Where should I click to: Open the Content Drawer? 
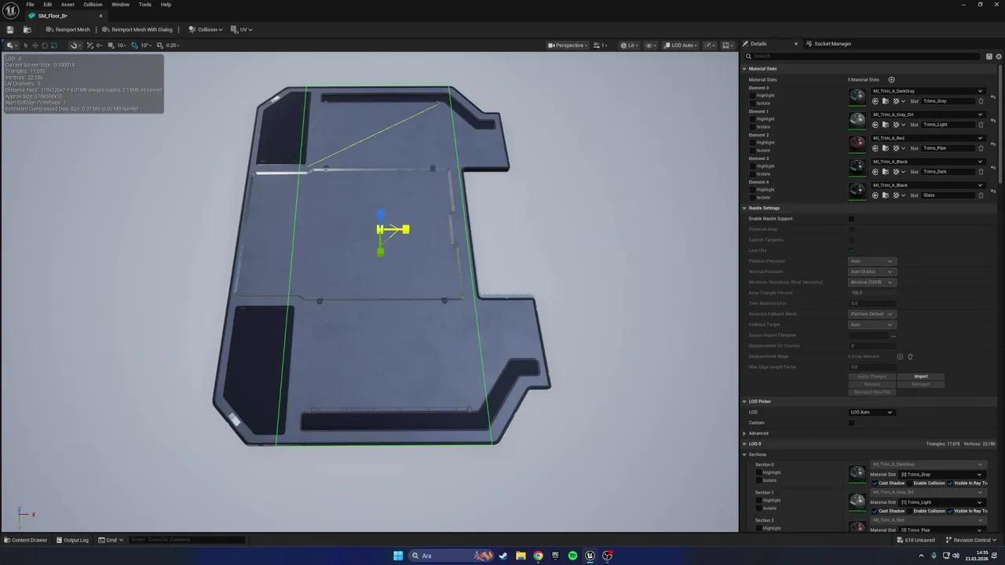[x=25, y=540]
